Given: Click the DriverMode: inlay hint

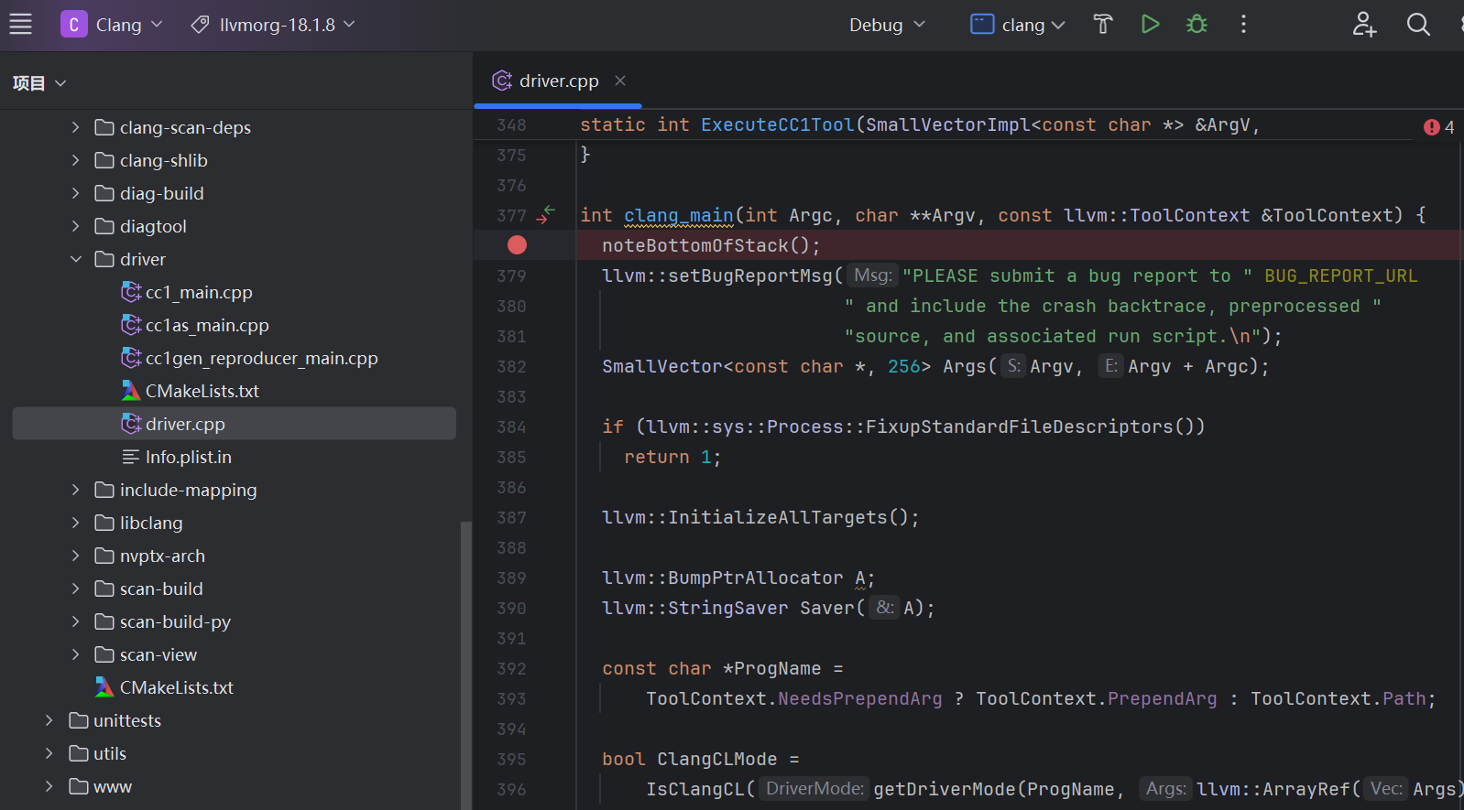Looking at the screenshot, I should (x=814, y=789).
